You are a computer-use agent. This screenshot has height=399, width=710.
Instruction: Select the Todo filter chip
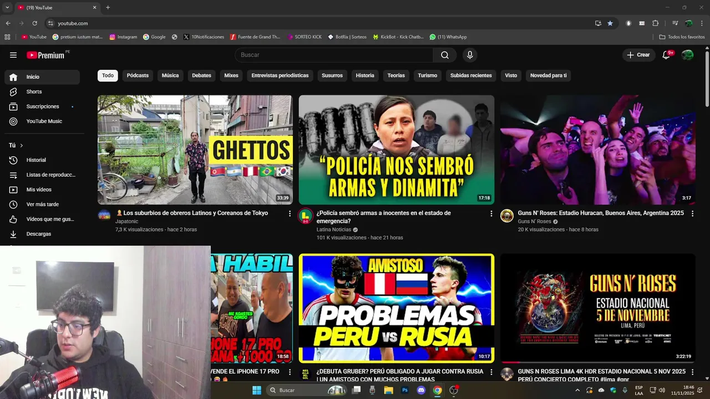pyautogui.click(x=108, y=75)
